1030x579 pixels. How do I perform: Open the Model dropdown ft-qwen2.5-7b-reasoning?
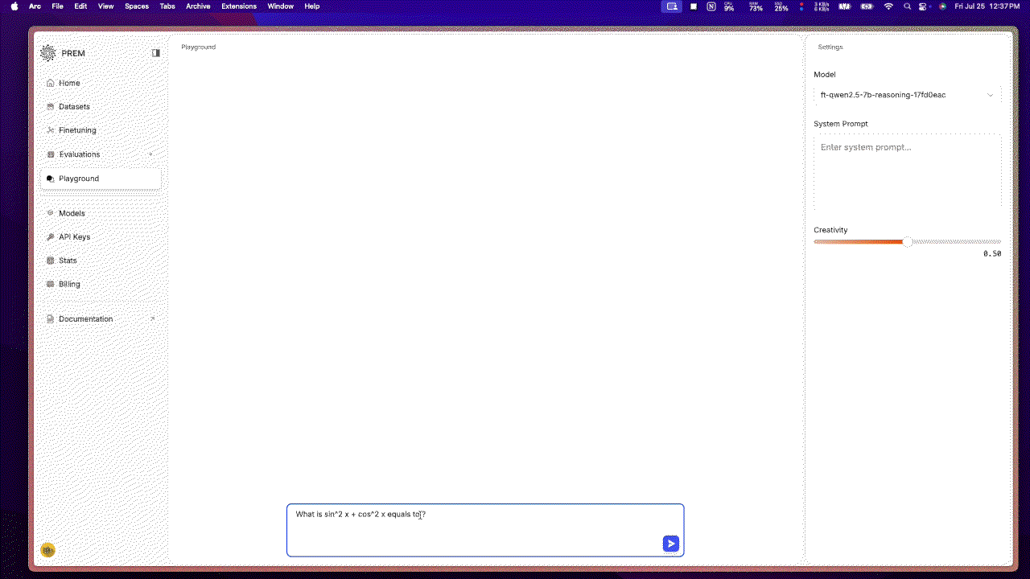click(x=908, y=95)
